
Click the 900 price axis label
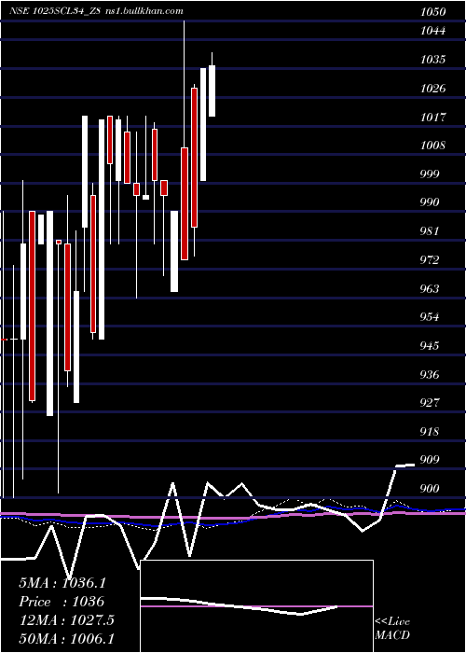(x=430, y=488)
